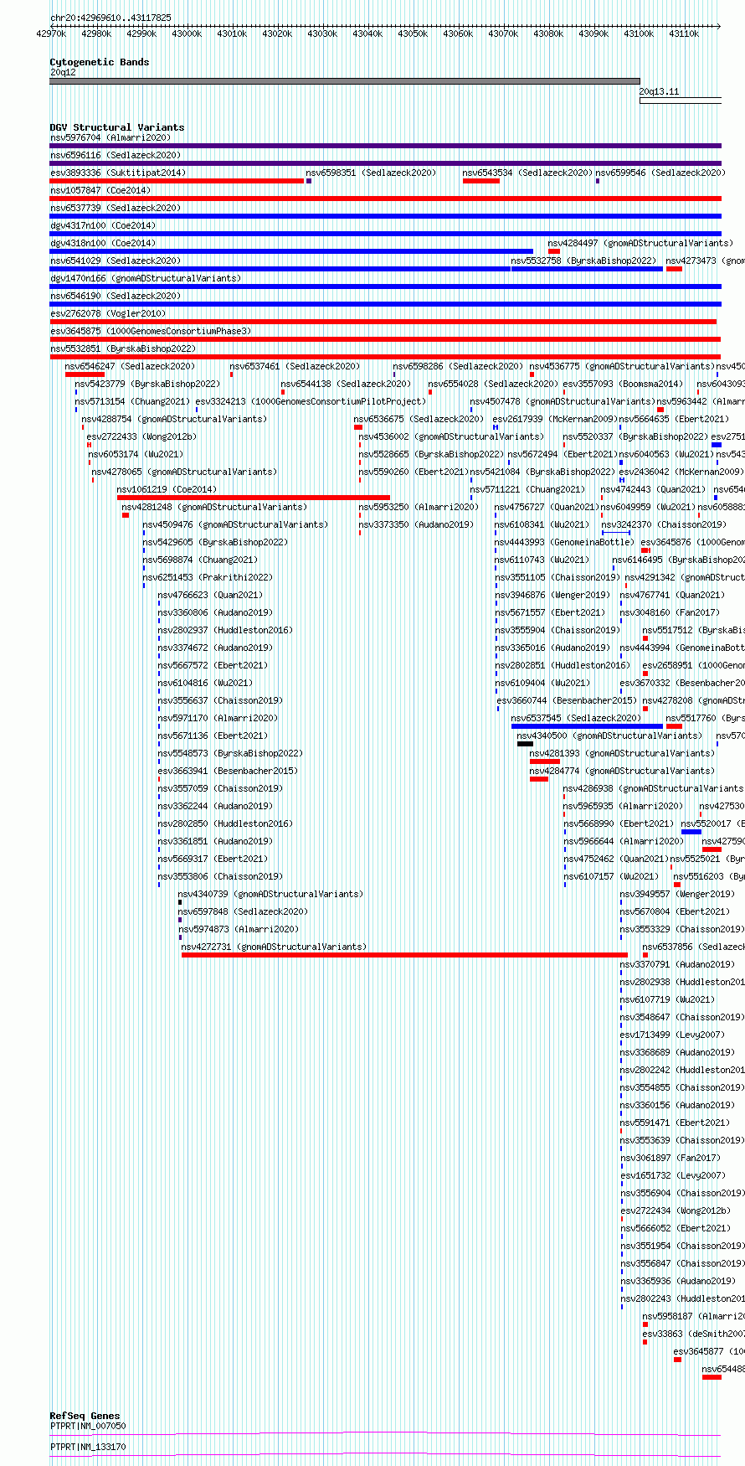Click the 43050k ruler position marker
This screenshot has width=745, height=1466.
pos(413,34)
